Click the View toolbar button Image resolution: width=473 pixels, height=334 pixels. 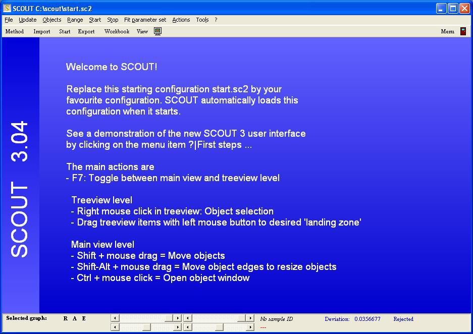point(142,31)
